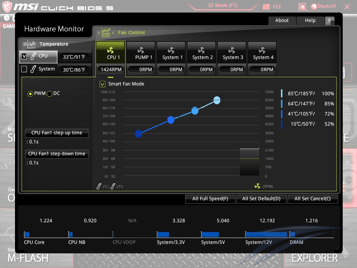Image resolution: width=357 pixels, height=268 pixels.
Task: Click the 41°C fan curve point
Action: click(x=171, y=120)
